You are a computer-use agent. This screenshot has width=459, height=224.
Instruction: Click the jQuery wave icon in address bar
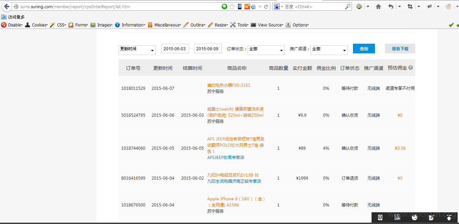[x=253, y=7]
